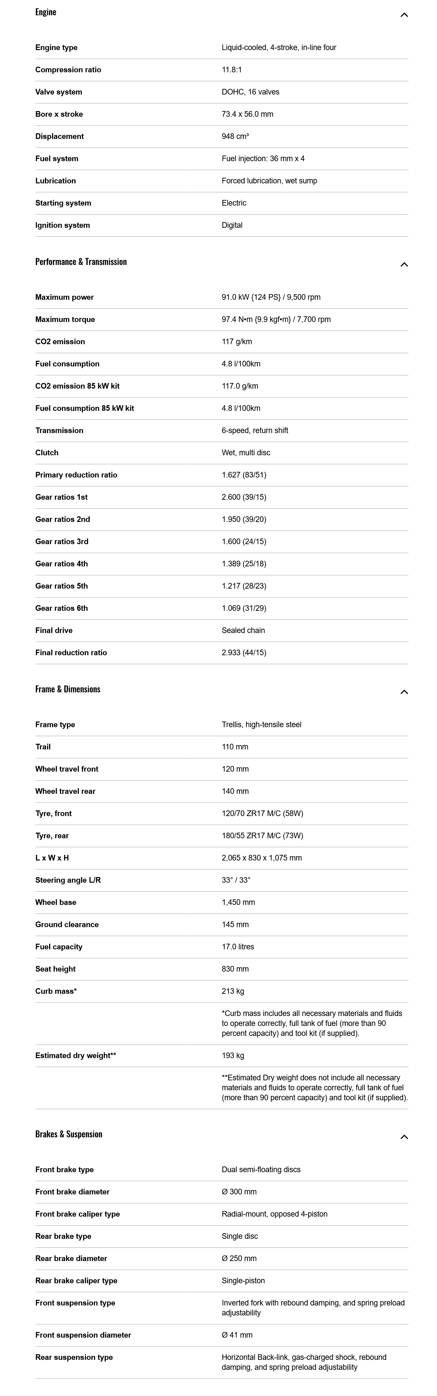The image size is (437, 1396).
Task: Select the Brakes & Suspension heading
Action: 68,1134
